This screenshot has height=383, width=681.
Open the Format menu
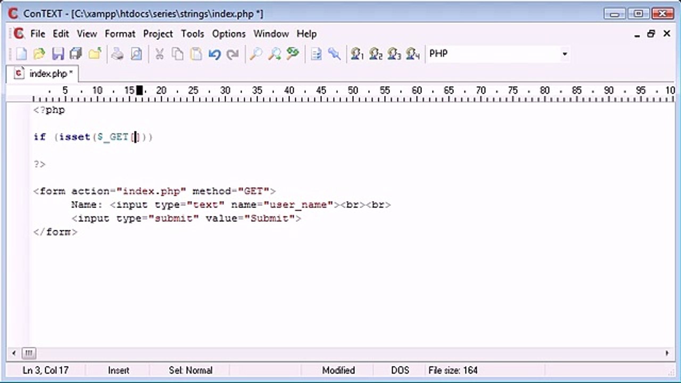(120, 34)
